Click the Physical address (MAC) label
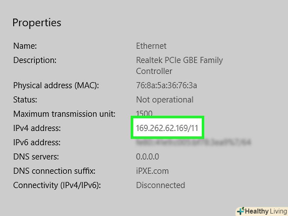Viewport: 288px width, 216px height. (x=56, y=85)
